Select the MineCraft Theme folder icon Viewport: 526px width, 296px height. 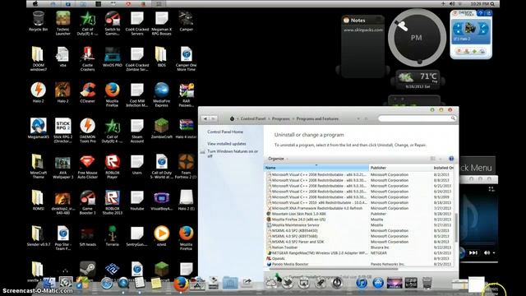pyautogui.click(x=39, y=166)
